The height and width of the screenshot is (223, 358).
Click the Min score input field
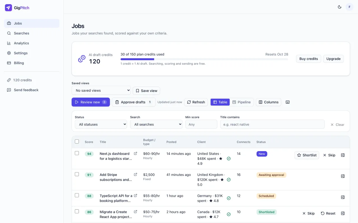point(201,124)
